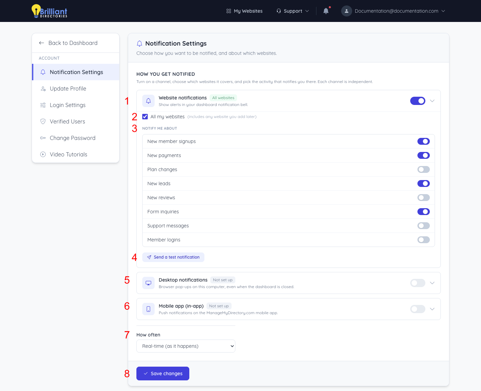Click the Video Tutorials play icon
The height and width of the screenshot is (391, 481).
tap(43, 154)
